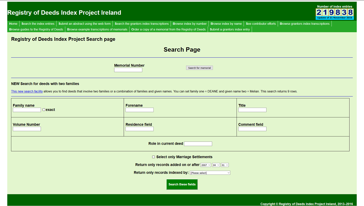Select Submit a grantors index entry
Image resolution: width=364 pixels, height=206 pixels.
(x=230, y=29)
